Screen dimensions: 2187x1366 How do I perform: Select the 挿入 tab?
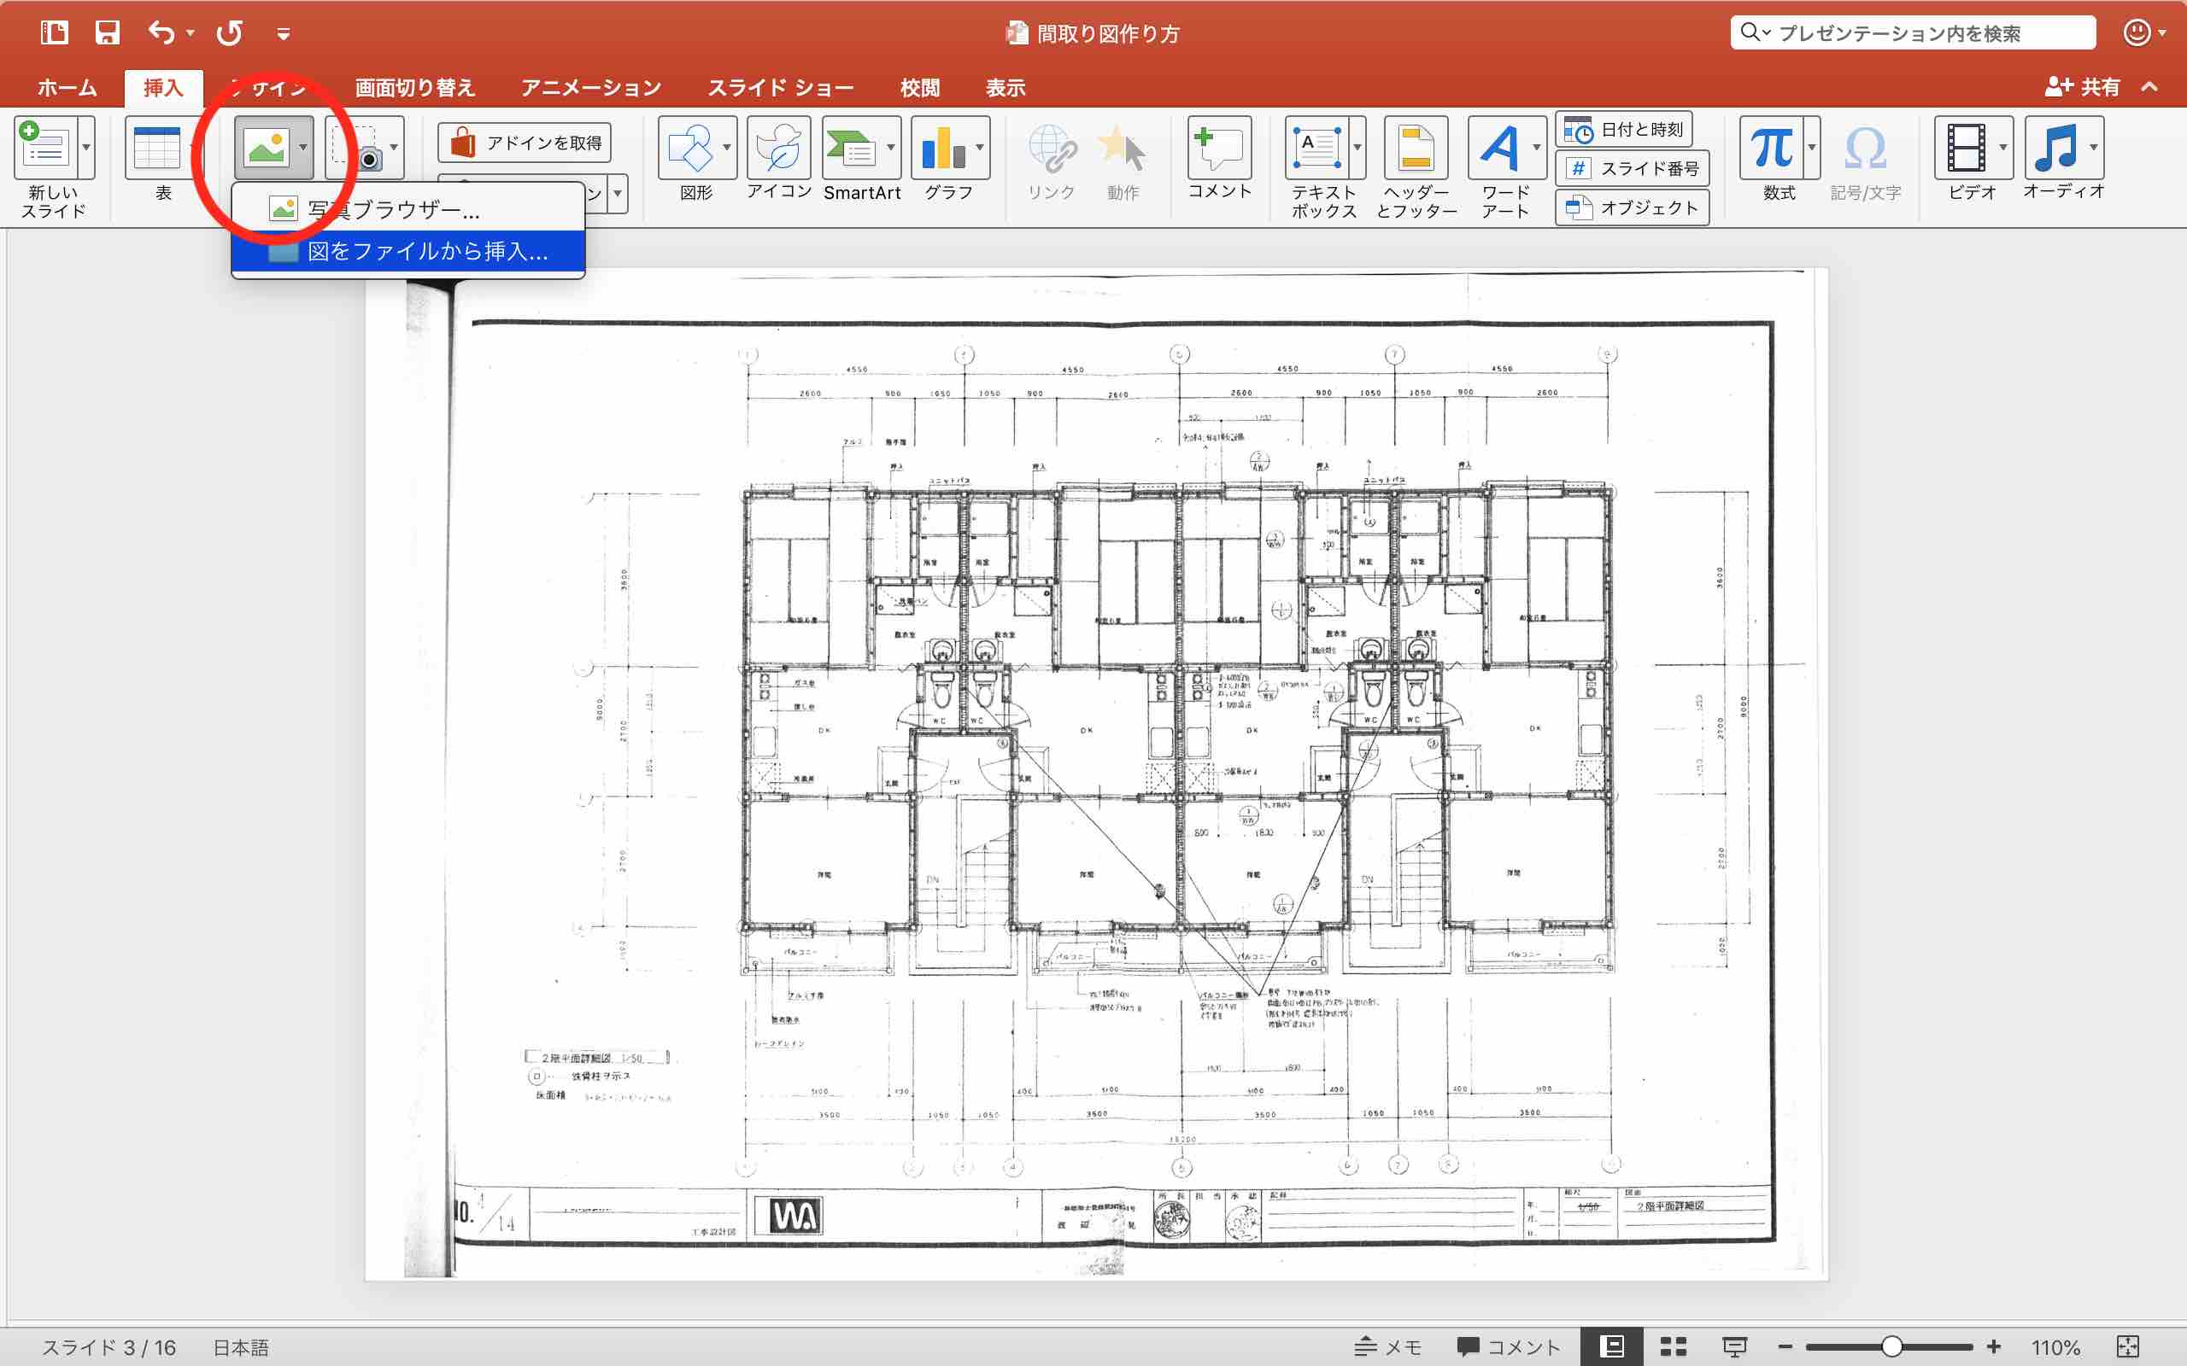point(163,88)
